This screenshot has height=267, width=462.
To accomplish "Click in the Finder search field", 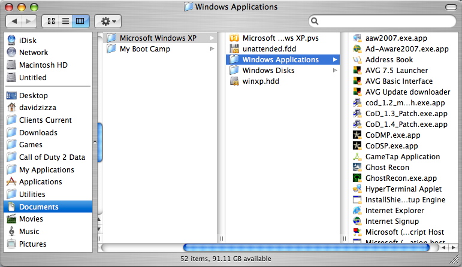I will tap(382, 21).
